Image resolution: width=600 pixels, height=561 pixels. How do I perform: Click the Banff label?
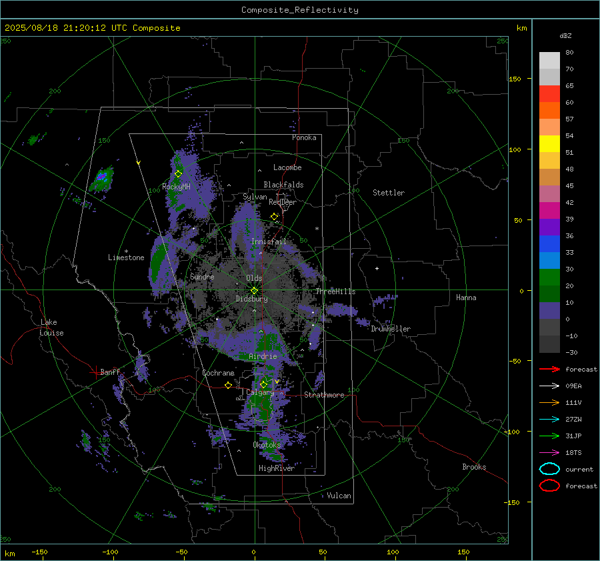(110, 372)
